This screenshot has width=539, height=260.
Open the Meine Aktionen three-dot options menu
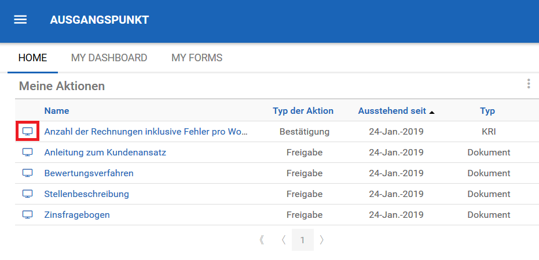[528, 84]
